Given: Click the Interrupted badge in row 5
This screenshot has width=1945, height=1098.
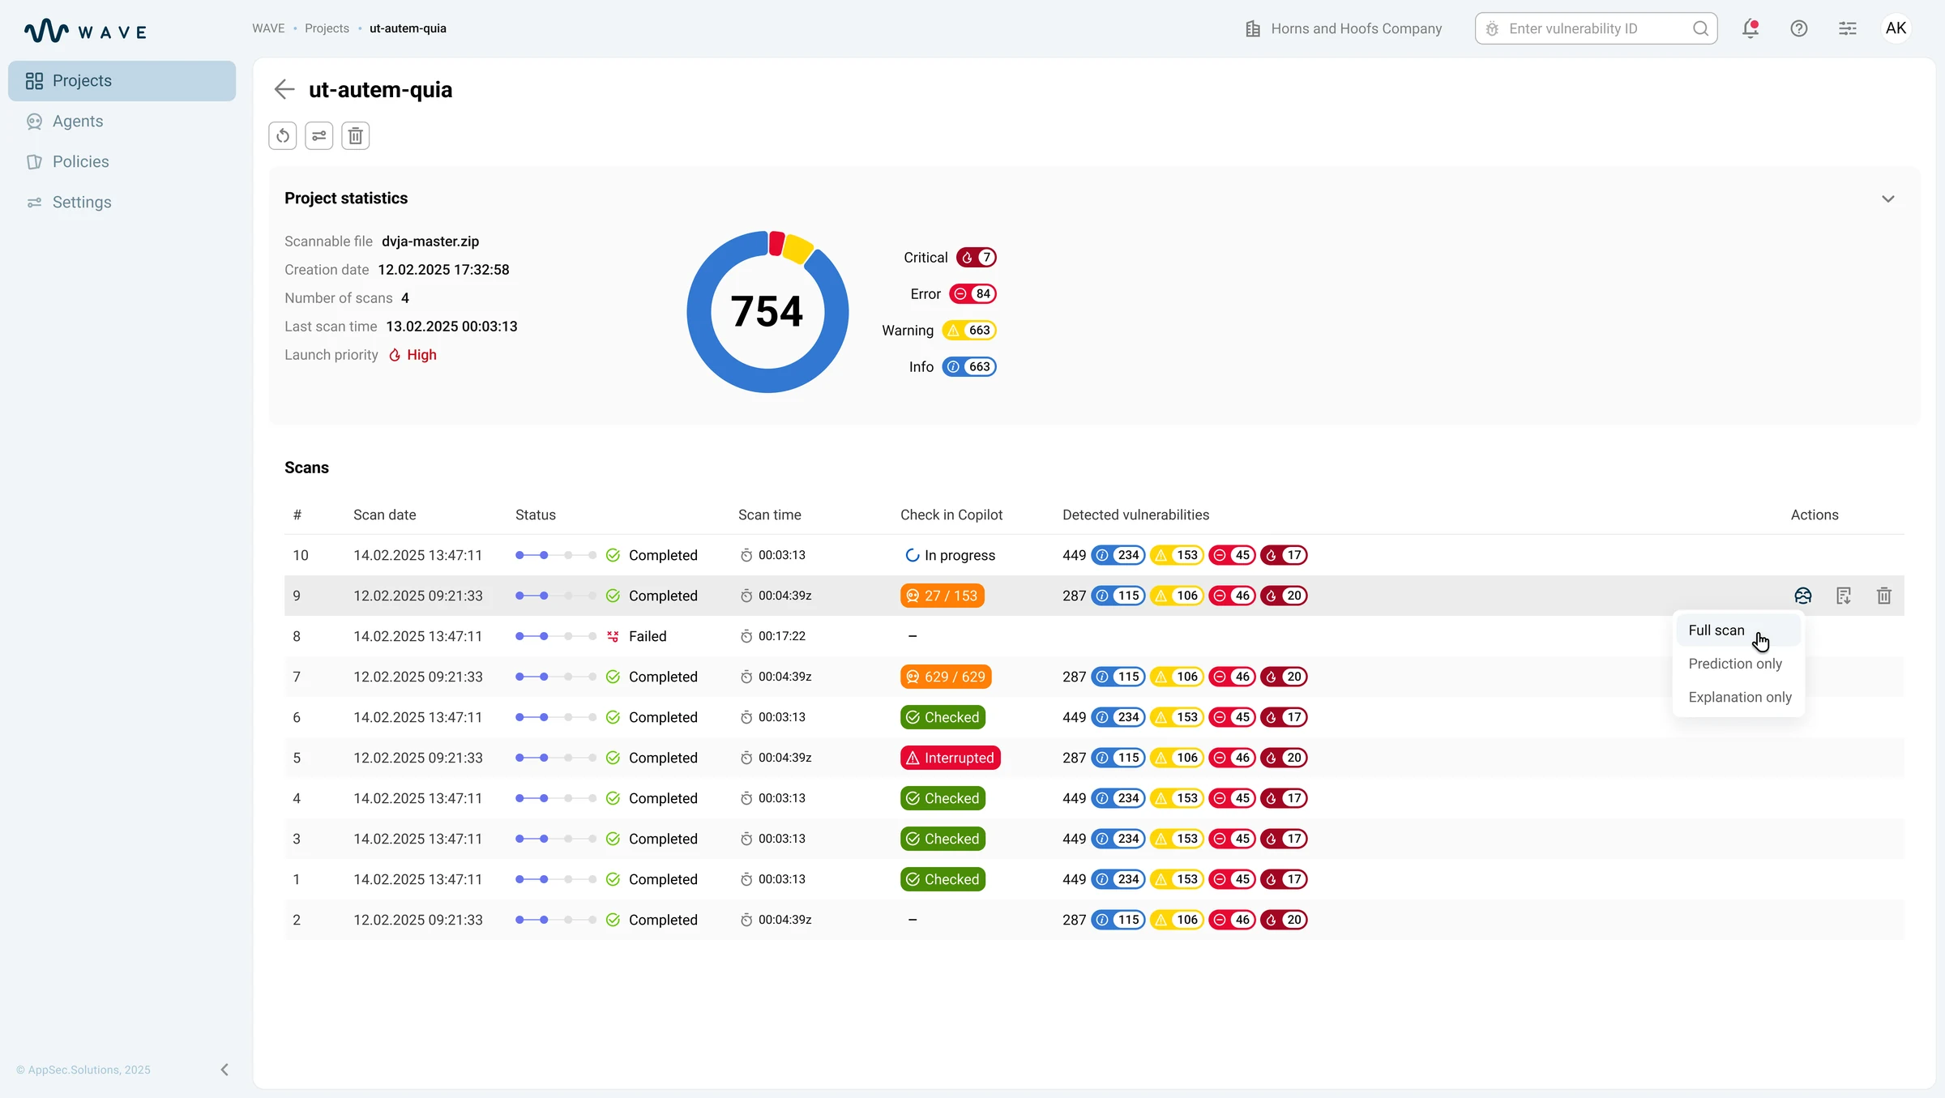Looking at the screenshot, I should [951, 758].
